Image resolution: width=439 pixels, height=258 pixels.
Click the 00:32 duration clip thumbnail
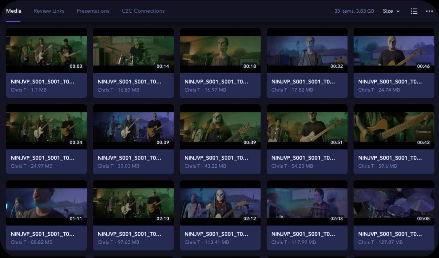(307, 51)
